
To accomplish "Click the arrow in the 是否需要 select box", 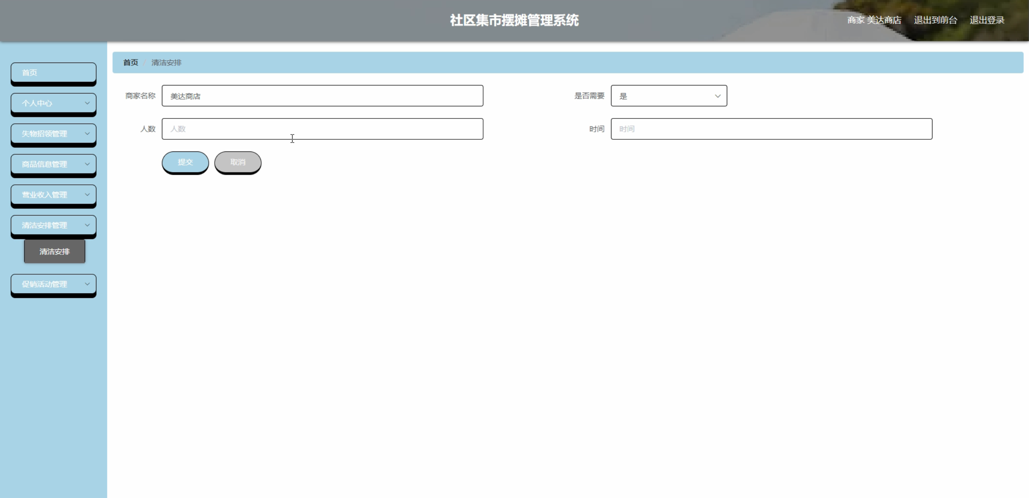I will coord(717,96).
